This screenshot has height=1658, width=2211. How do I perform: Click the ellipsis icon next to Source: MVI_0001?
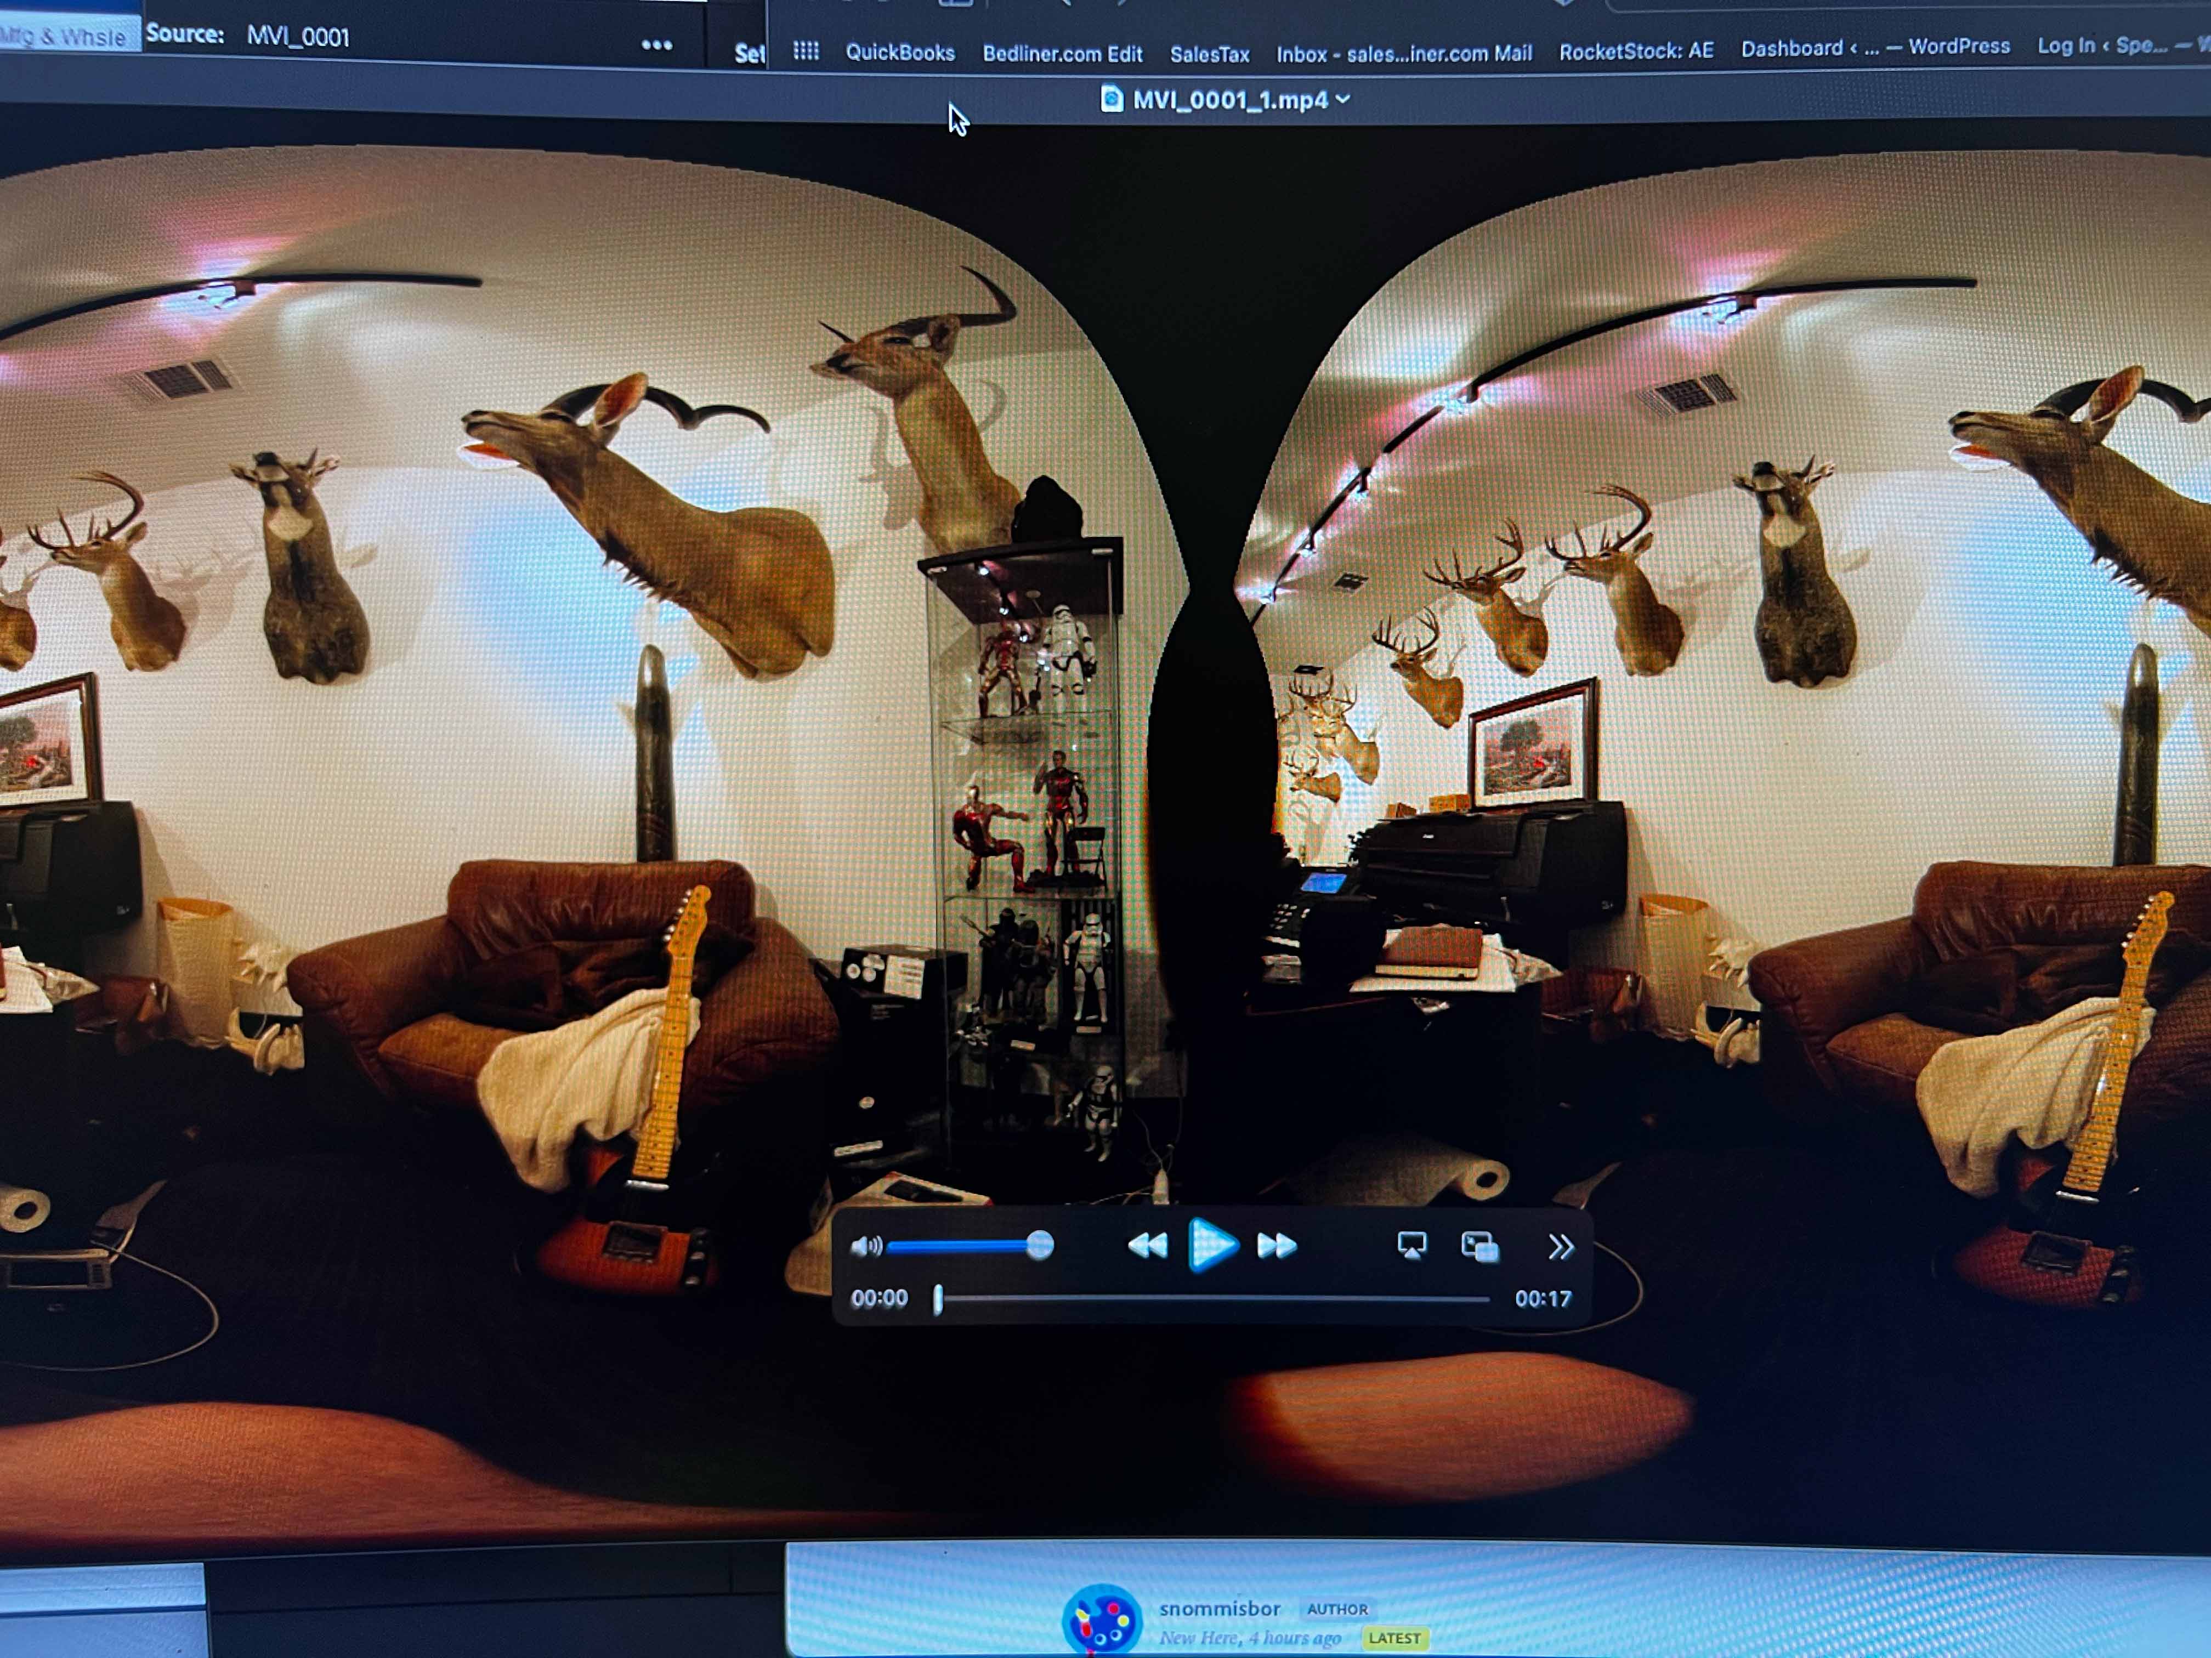click(657, 45)
